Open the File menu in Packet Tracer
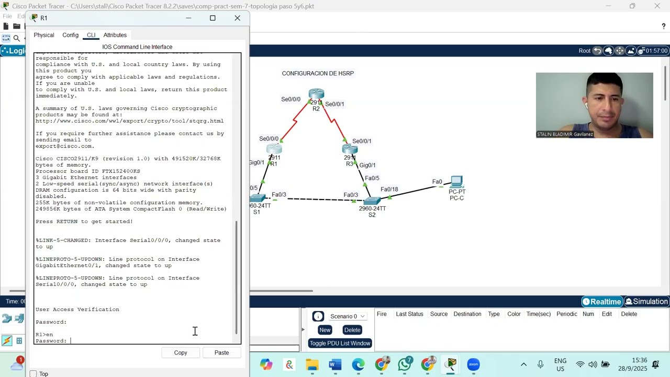The height and width of the screenshot is (377, 670). (x=7, y=16)
